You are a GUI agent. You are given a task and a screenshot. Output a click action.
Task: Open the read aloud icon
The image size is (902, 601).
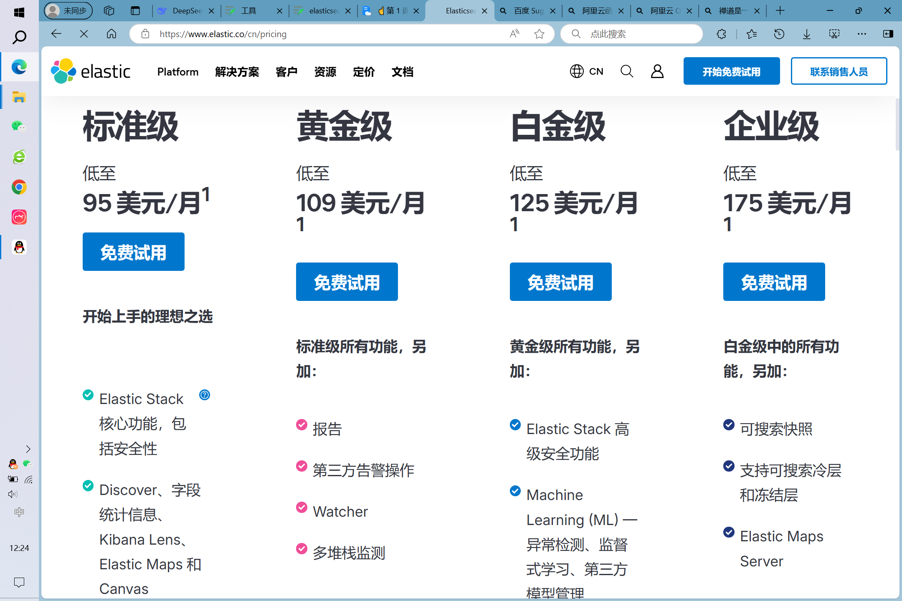pos(514,34)
